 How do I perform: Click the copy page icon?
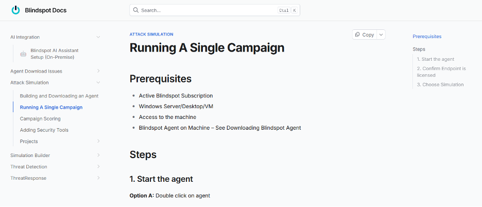[357, 34]
